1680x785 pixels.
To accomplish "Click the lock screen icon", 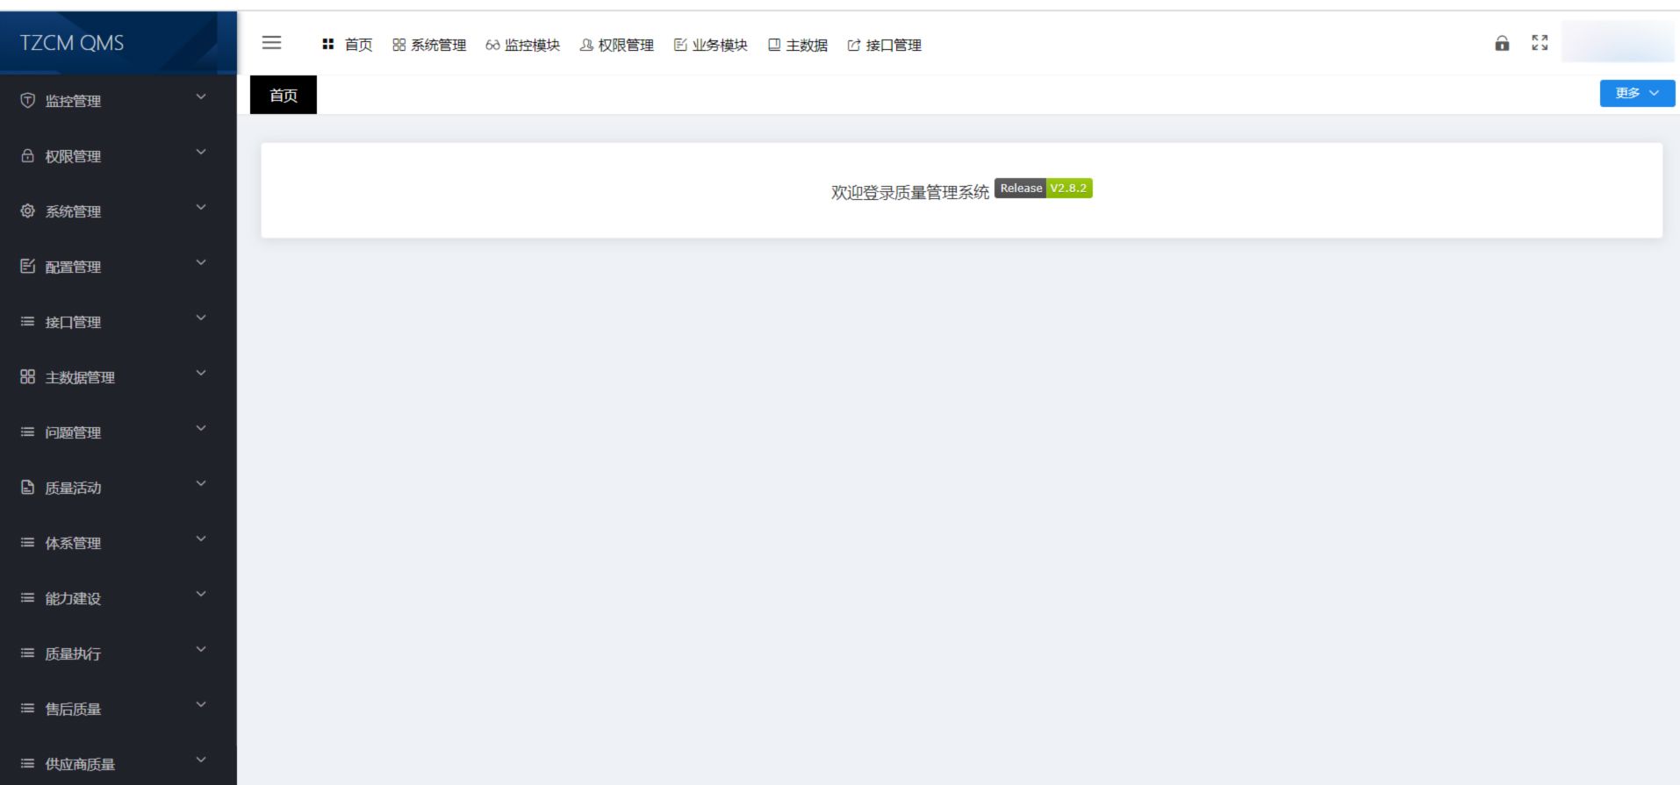I will click(1502, 44).
